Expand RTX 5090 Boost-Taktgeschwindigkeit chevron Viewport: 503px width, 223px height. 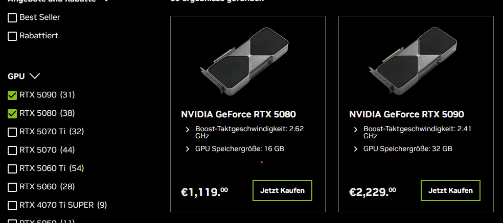pyautogui.click(x=356, y=130)
